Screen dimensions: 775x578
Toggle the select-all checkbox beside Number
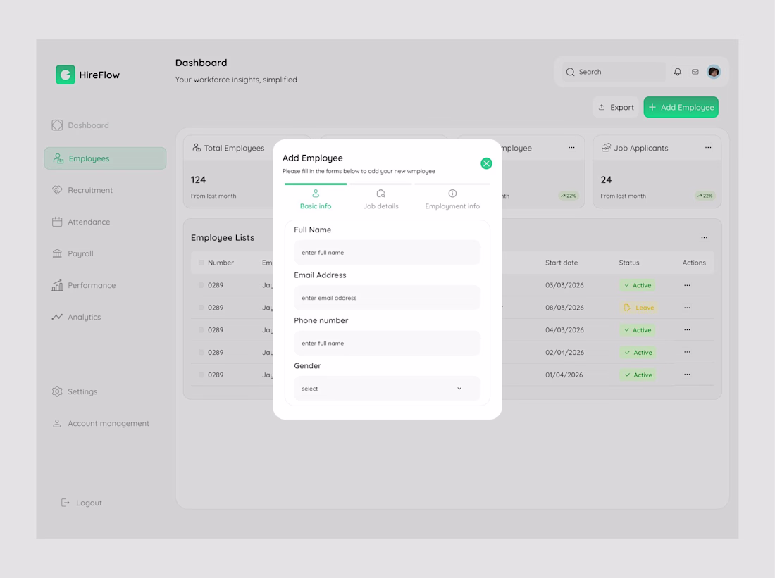coord(201,263)
